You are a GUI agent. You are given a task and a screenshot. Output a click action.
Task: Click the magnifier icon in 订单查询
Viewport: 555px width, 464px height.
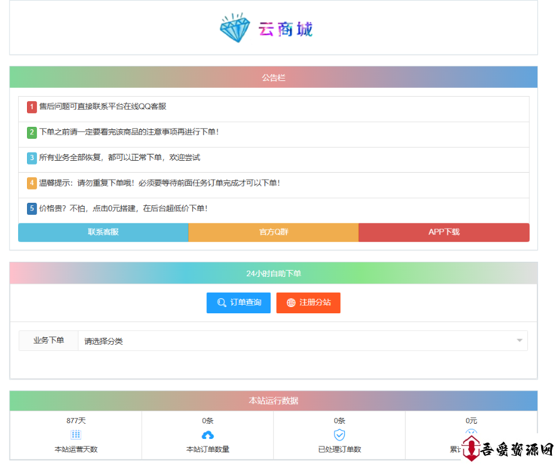(221, 303)
